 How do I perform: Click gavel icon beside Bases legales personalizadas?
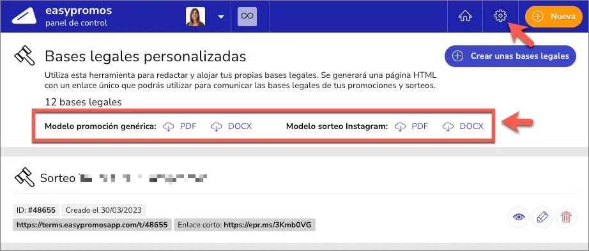pos(24,56)
